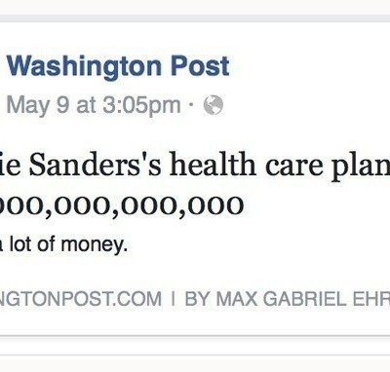Image resolution: width=390 pixels, height=372 pixels.
Task: Open the Washington Post page link
Action: [118, 67]
